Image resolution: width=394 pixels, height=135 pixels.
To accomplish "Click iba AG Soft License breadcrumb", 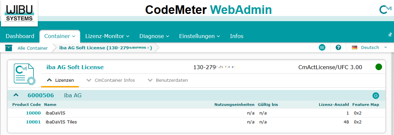I will 105,48.
